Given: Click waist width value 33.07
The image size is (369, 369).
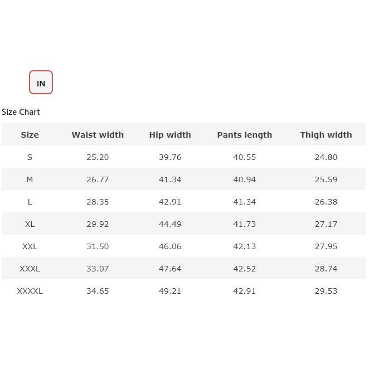Looking at the screenshot, I should coord(98,269).
